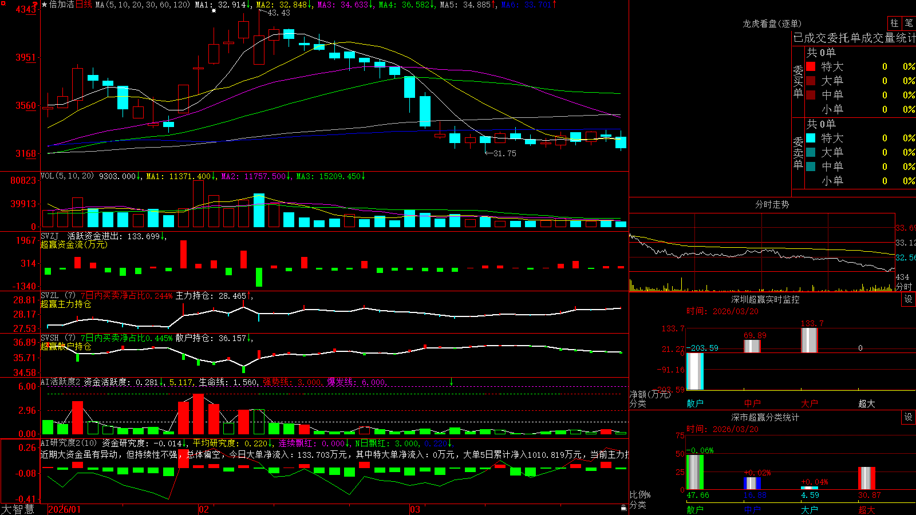Open MA(5,10,20,30,60,120) indicator parameters
The height and width of the screenshot is (515, 916).
(x=143, y=5)
